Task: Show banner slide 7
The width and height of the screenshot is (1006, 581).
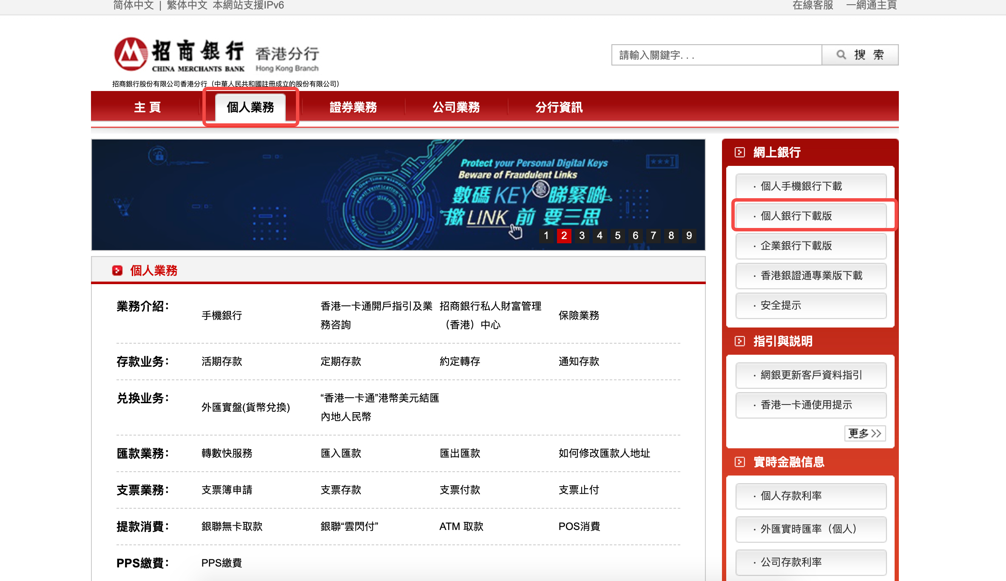Action: coord(654,236)
